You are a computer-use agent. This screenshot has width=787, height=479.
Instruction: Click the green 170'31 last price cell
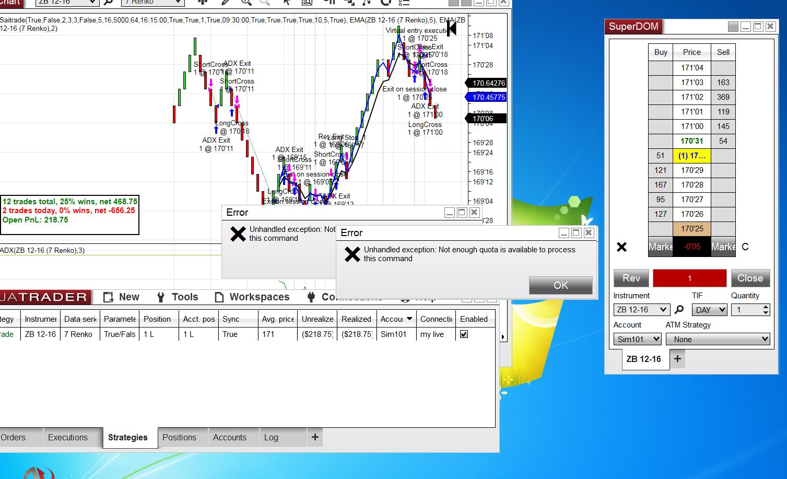pyautogui.click(x=692, y=141)
